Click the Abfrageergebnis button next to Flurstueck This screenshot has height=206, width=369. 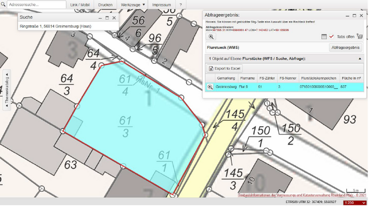coord(345,47)
